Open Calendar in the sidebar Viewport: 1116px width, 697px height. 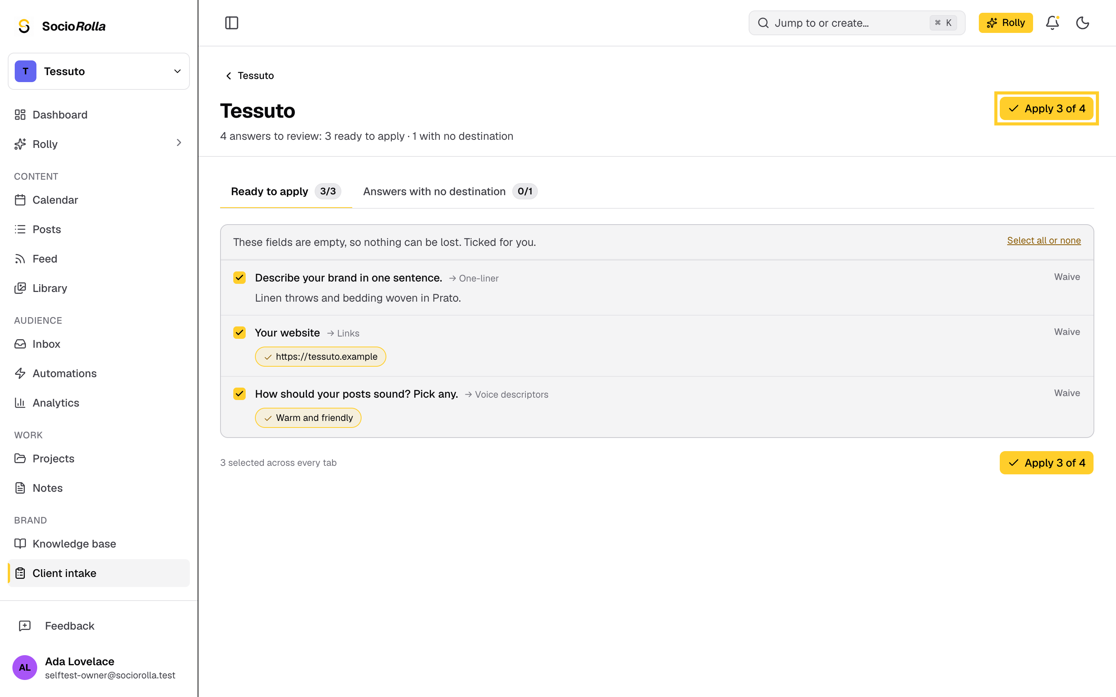point(99,199)
